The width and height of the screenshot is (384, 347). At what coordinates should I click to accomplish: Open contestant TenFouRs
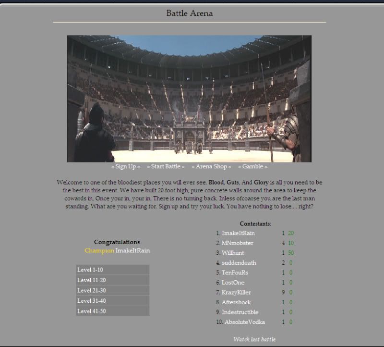235,273
